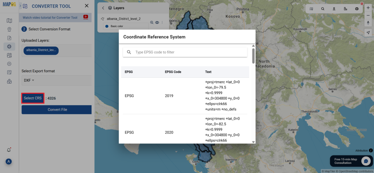Select the EPSG 2019 row code cell
Viewport: 374px width, 173px height.
169,96
